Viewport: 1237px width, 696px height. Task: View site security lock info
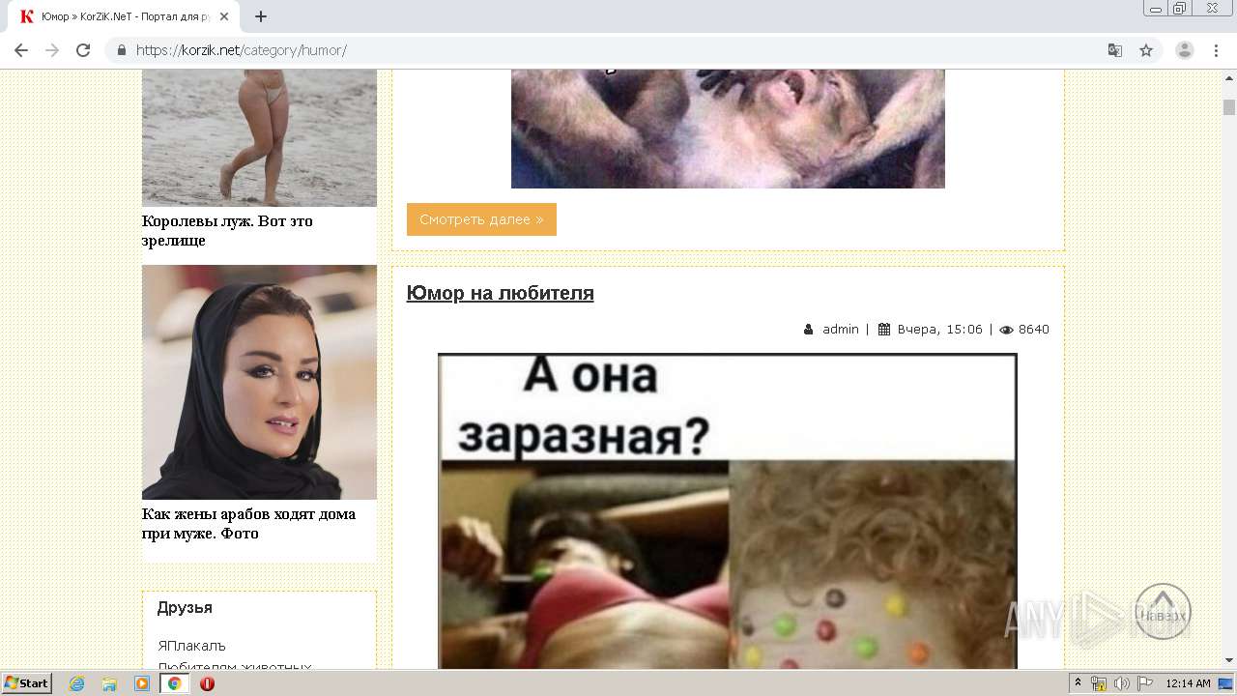tap(121, 50)
